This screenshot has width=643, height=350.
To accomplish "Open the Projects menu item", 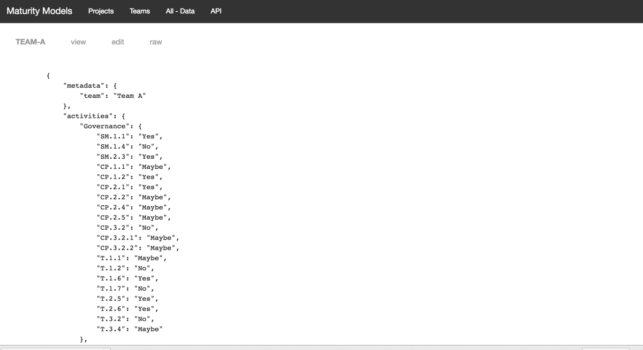I will [x=101, y=11].
